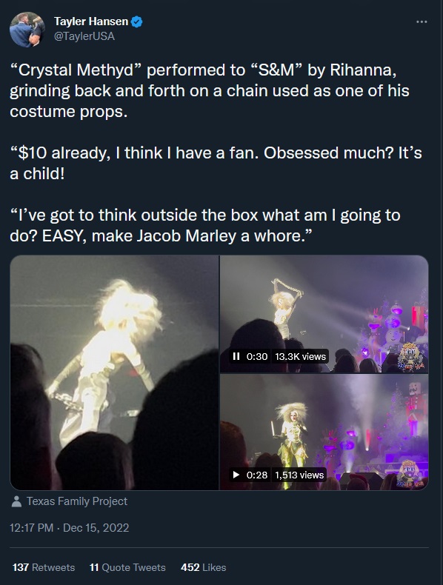Open the three-dot more options menu
This screenshot has height=585, width=443.
click(x=422, y=22)
